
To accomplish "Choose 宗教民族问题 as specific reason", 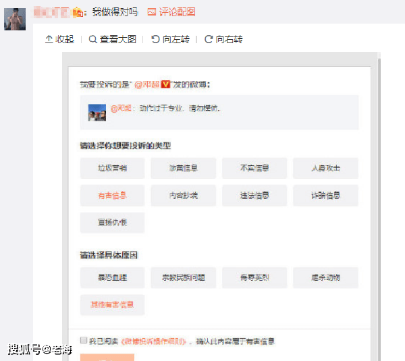I will coord(184,277).
